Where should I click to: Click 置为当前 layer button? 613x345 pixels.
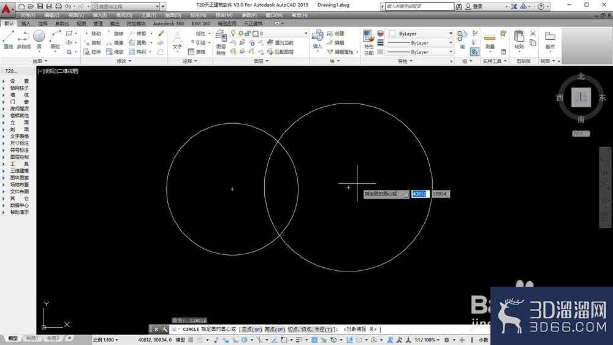tap(280, 42)
